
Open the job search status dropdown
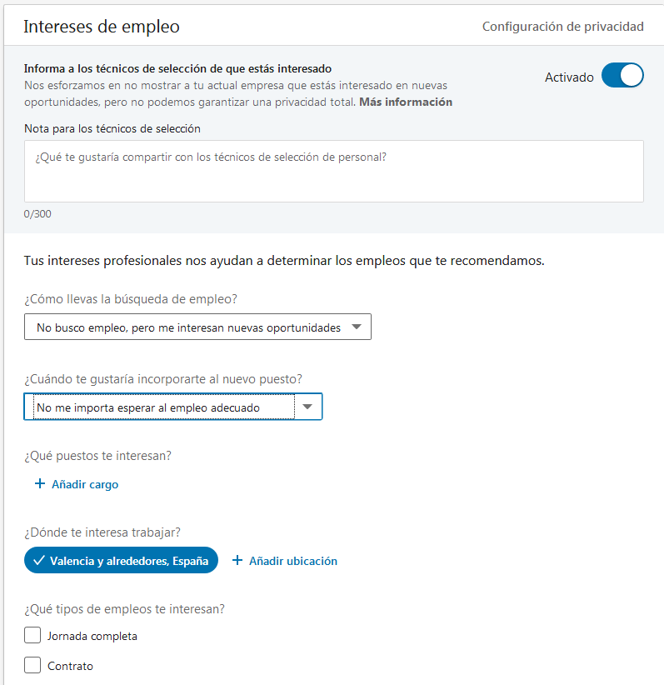[197, 327]
